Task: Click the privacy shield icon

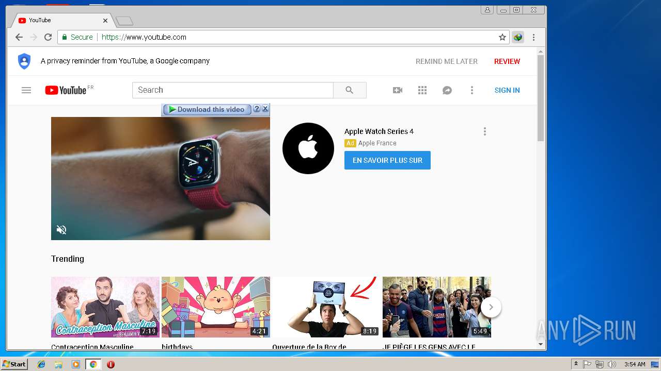Action: click(24, 61)
